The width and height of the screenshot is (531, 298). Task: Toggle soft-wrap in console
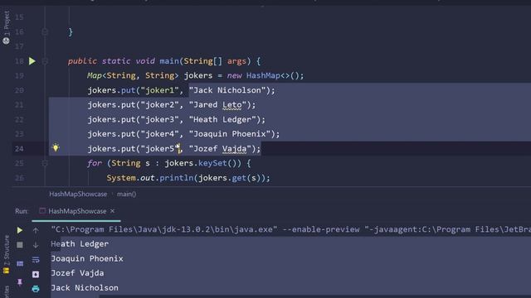pos(36,259)
